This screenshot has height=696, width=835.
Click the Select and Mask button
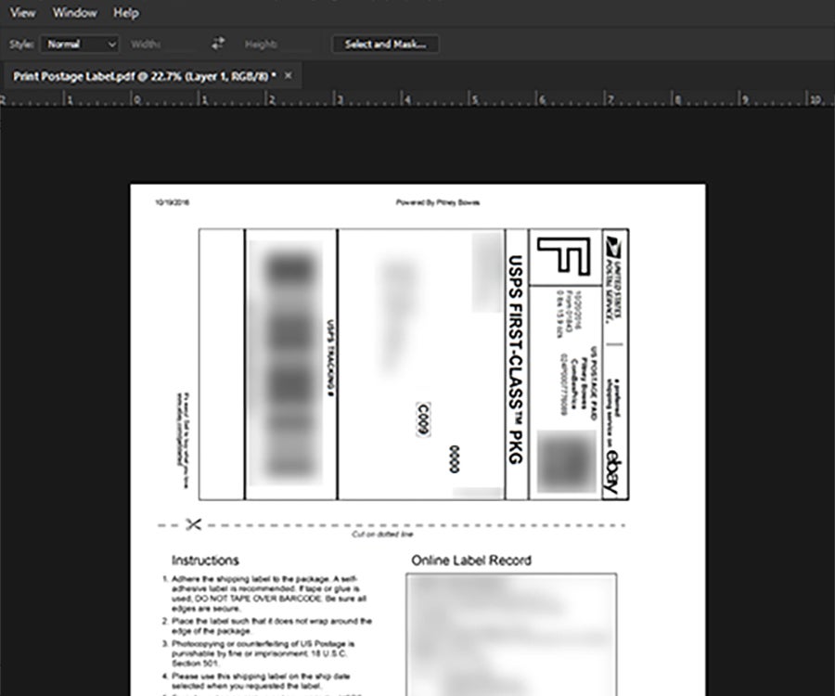386,45
